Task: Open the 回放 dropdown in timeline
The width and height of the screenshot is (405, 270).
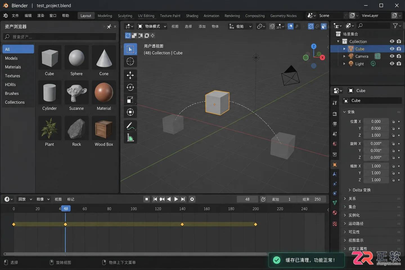Action: [25, 199]
